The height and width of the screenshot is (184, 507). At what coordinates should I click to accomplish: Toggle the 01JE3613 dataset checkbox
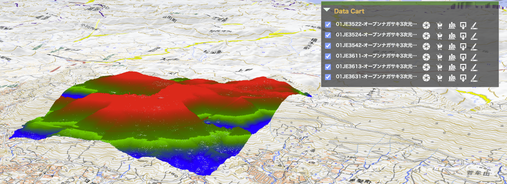[328, 67]
